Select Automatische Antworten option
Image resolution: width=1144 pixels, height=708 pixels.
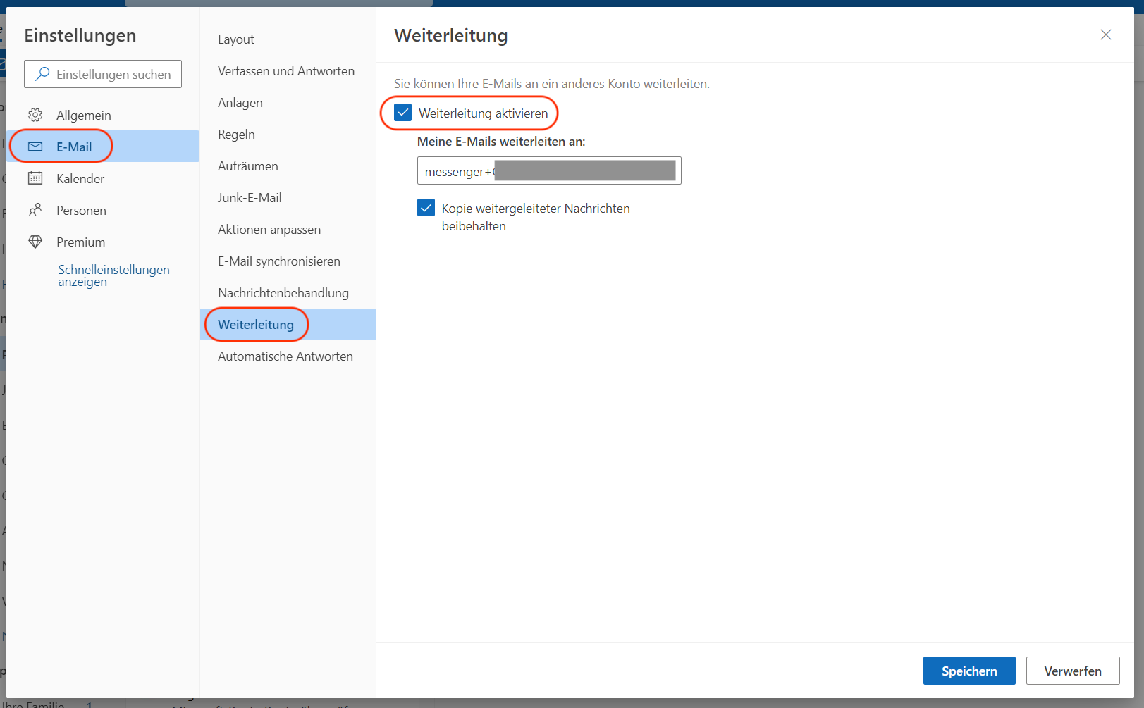pyautogui.click(x=285, y=356)
